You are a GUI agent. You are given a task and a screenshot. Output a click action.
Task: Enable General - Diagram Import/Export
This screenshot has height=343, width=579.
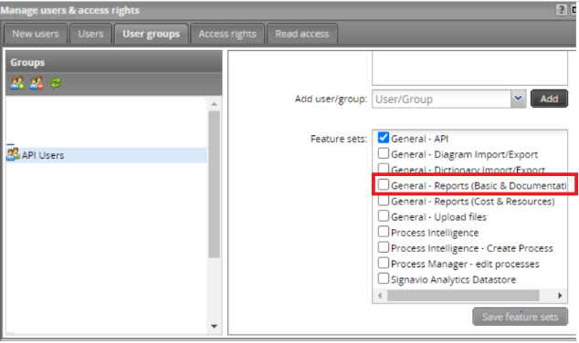(x=384, y=153)
